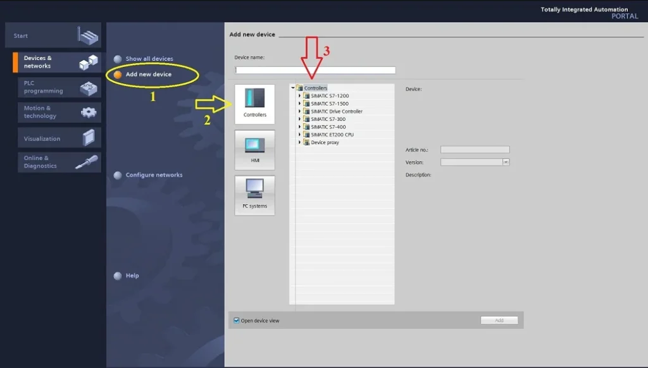Toggle the Open device view checkbox
648x368 pixels.
coord(237,321)
